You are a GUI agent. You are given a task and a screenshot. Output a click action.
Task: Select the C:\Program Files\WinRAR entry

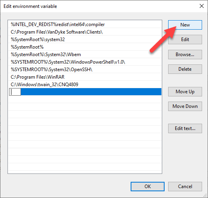85,77
